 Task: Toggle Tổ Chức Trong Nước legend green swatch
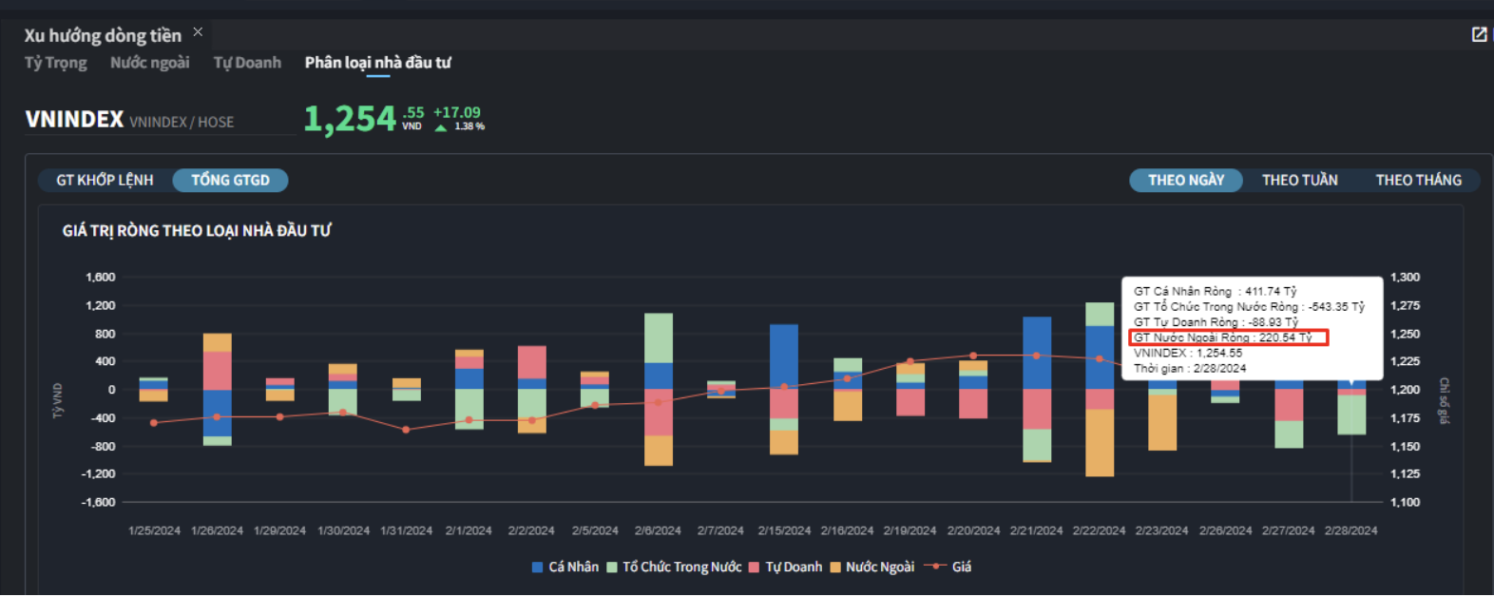[612, 568]
